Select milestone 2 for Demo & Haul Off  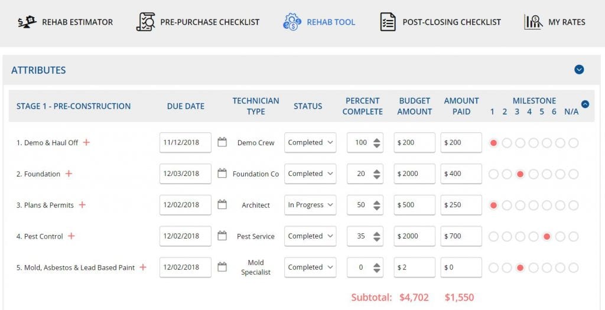tap(506, 143)
